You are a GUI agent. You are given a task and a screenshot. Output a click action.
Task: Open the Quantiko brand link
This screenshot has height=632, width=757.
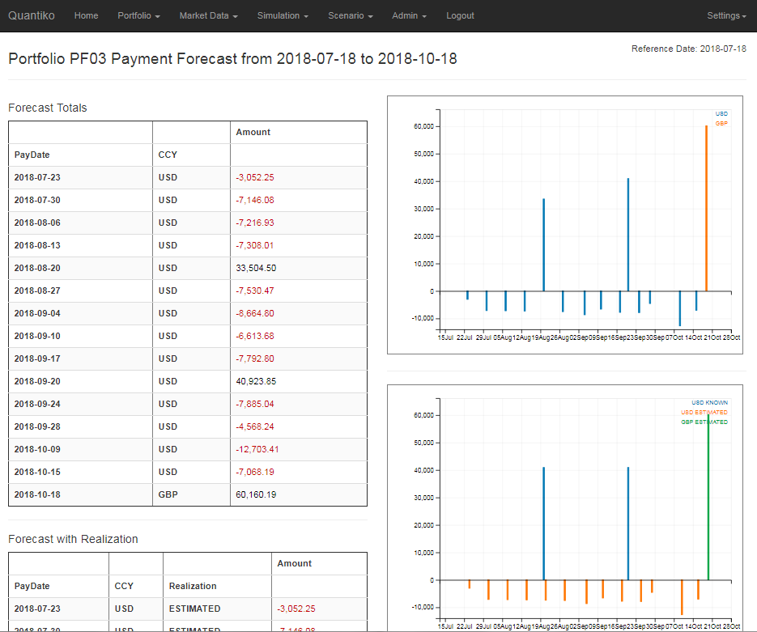click(32, 15)
